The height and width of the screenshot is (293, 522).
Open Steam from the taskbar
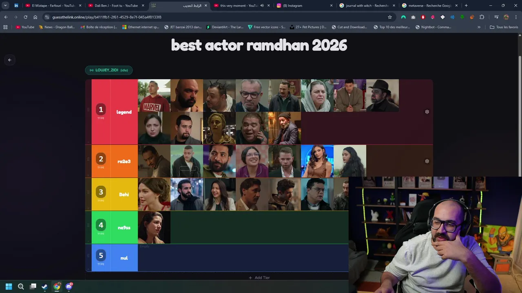[x=44, y=286]
